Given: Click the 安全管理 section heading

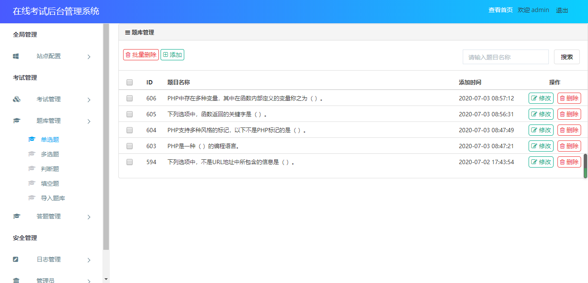Looking at the screenshot, I should point(25,238).
